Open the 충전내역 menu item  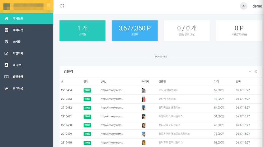pos(27,77)
